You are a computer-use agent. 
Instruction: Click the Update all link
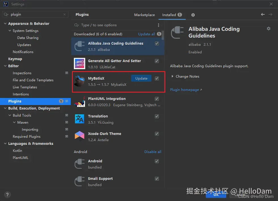(x=146, y=34)
